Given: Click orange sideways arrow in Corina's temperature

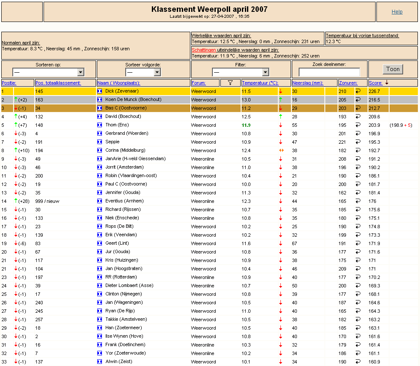Looking at the screenshot, I should [281, 150].
